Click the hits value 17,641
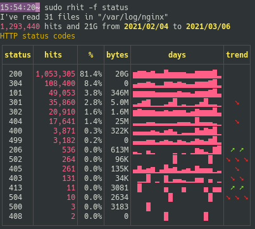This screenshot has height=229, width=255. [62, 121]
